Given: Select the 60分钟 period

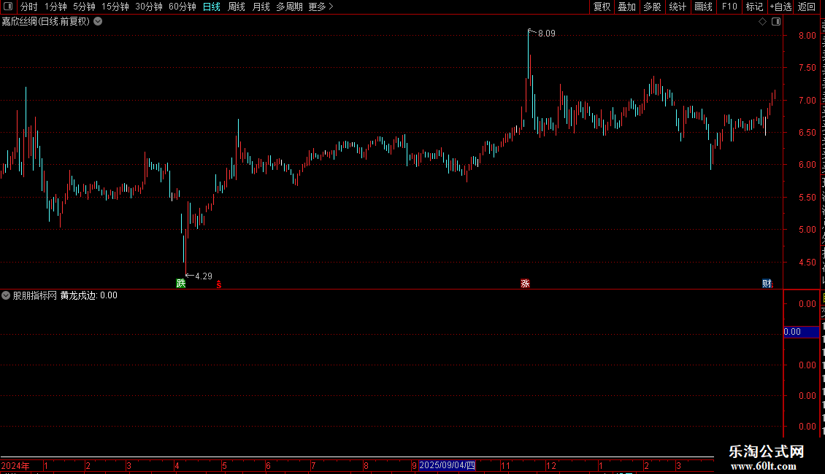Looking at the screenshot, I should (x=183, y=7).
